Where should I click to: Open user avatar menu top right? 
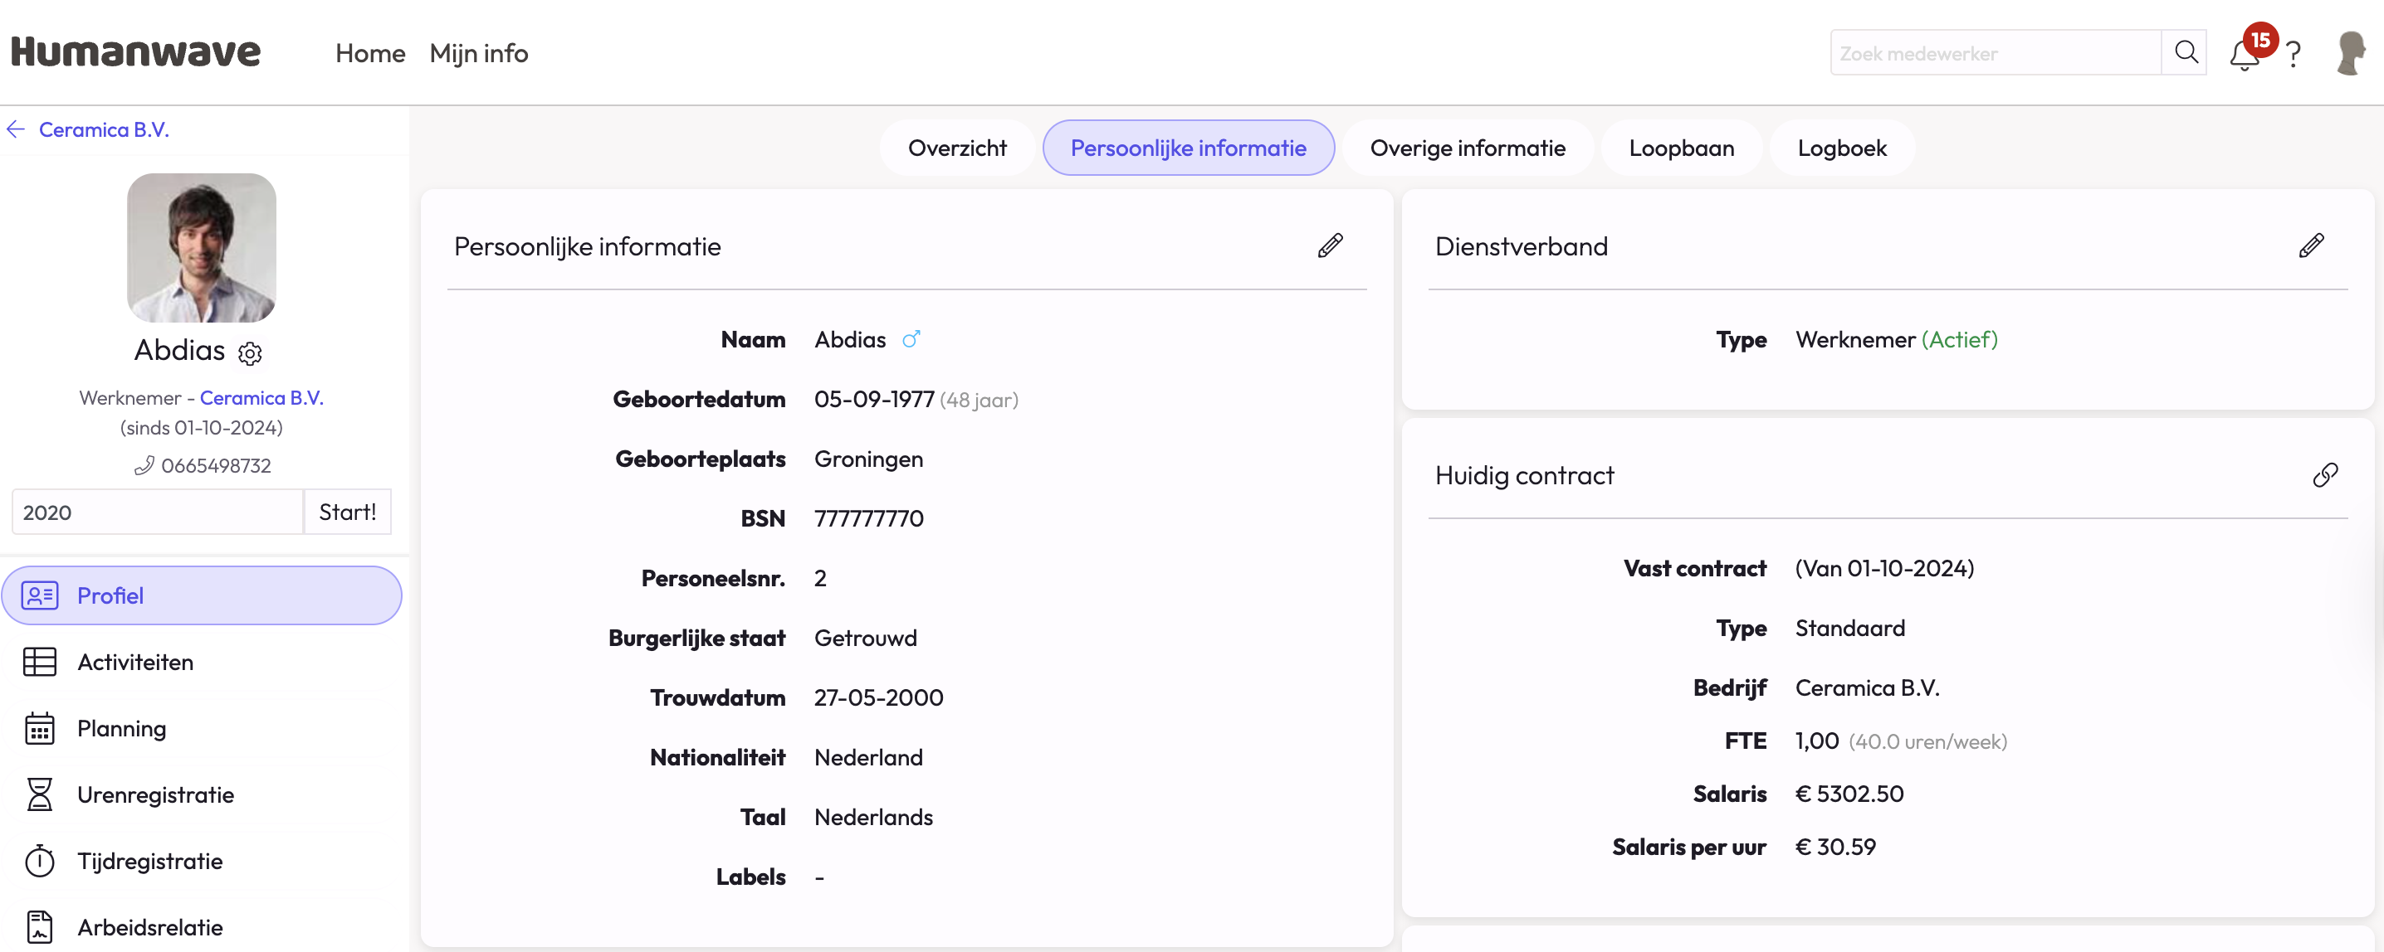(2352, 54)
